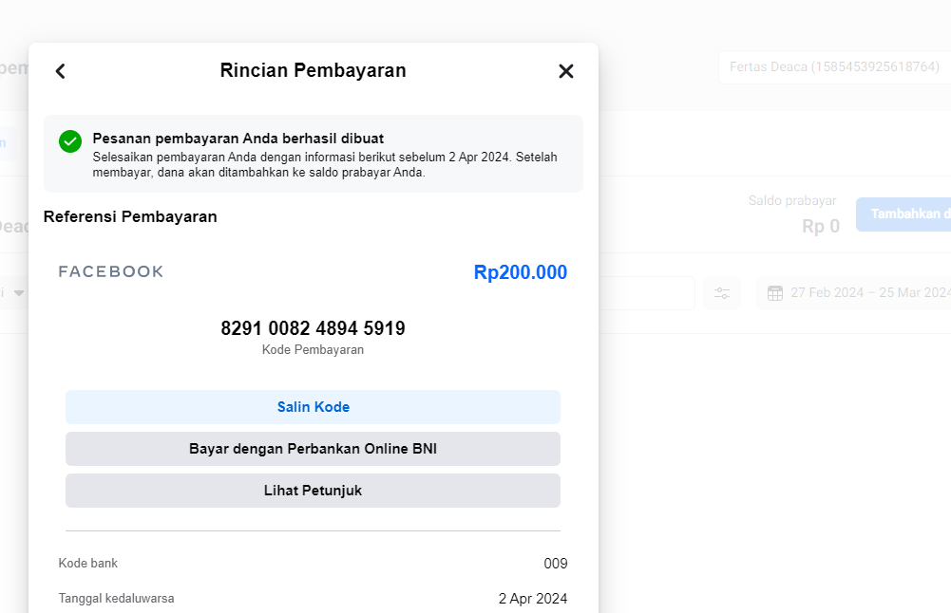The height and width of the screenshot is (613, 951).
Task: Click the green success checkmark icon
Action: (x=70, y=141)
